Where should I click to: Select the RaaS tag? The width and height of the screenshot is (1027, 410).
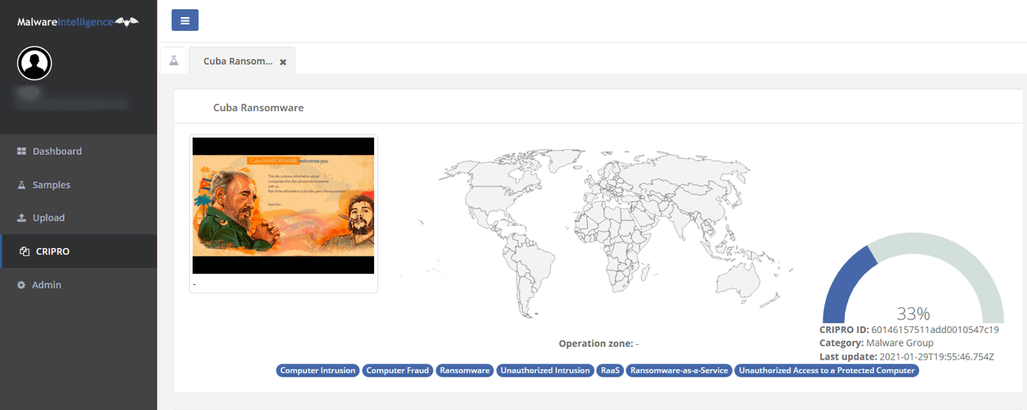[x=610, y=371]
